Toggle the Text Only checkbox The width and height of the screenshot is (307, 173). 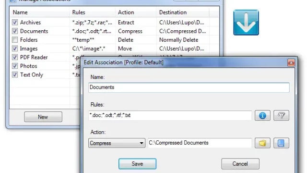click(15, 75)
